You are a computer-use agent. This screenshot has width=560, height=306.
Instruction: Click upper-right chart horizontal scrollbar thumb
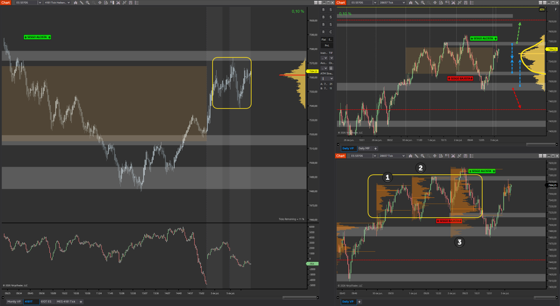click(541, 144)
